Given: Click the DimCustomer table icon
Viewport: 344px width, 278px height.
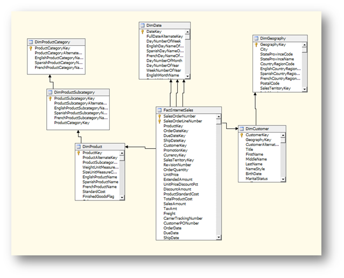Looking at the screenshot, I should (242, 129).
